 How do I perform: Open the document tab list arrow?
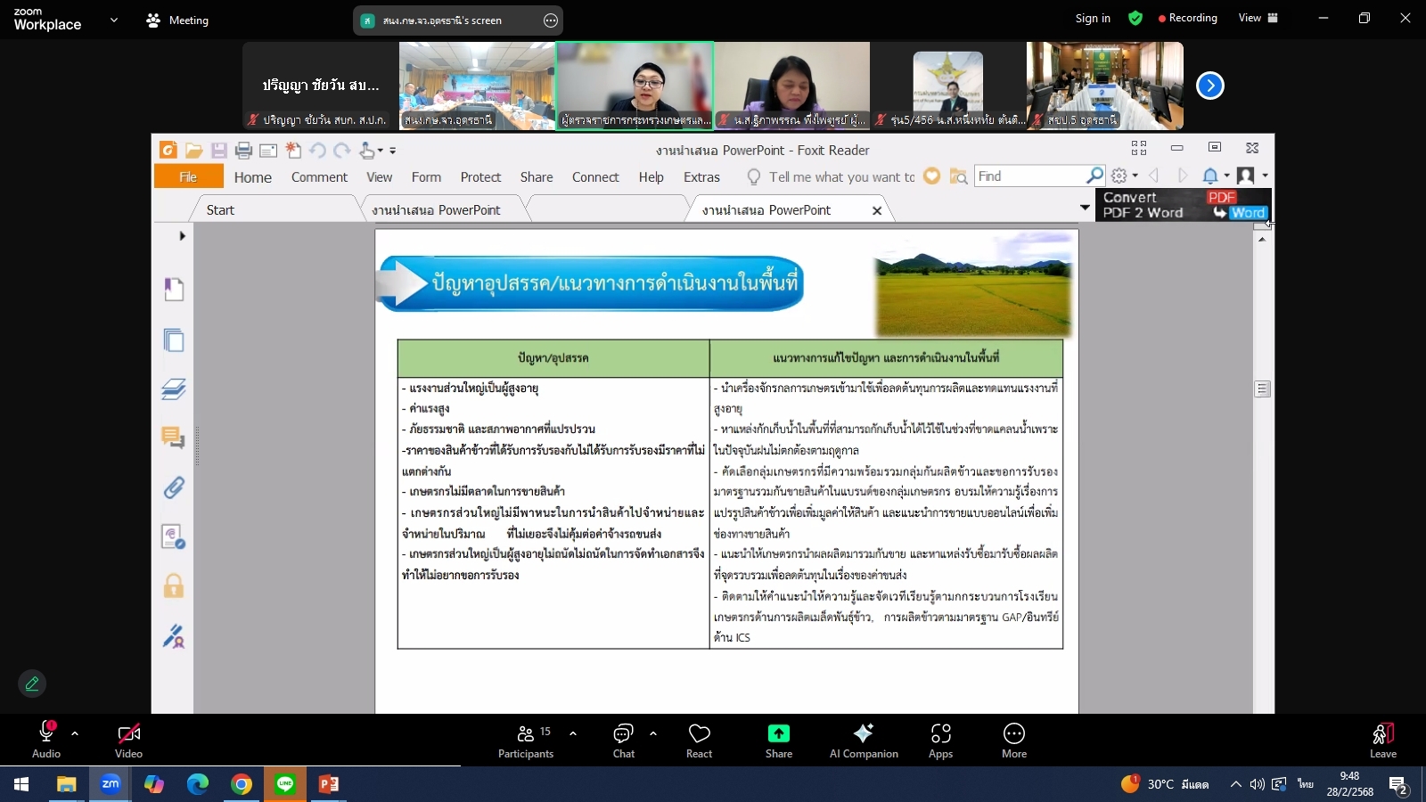coord(1085,208)
